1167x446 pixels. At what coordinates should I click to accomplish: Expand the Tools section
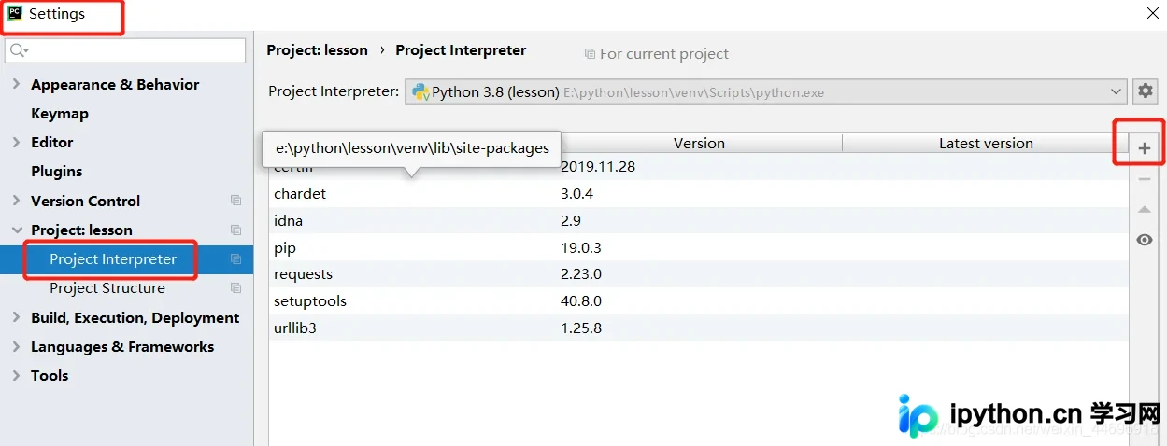pos(16,375)
